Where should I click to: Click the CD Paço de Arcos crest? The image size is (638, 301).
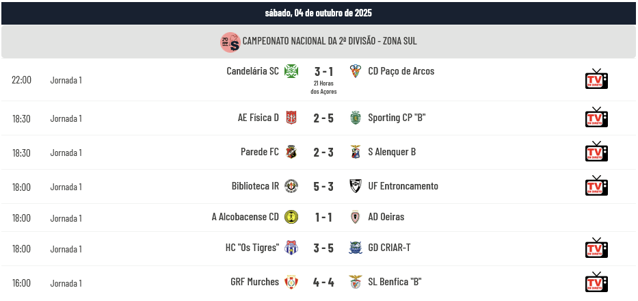[355, 71]
